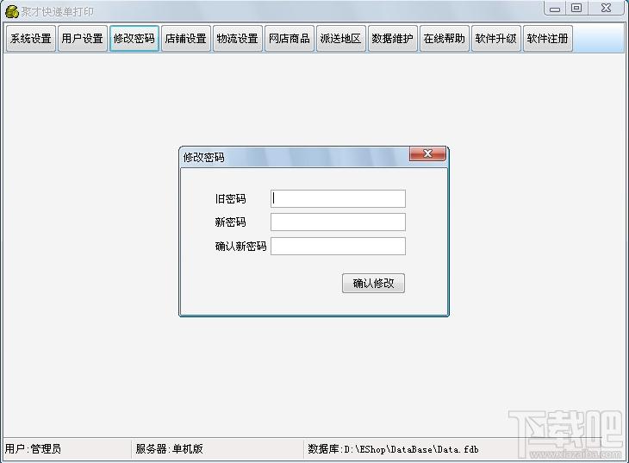The width and height of the screenshot is (629, 463).
Task: Go to 物流设置 tab
Action: [x=238, y=39]
